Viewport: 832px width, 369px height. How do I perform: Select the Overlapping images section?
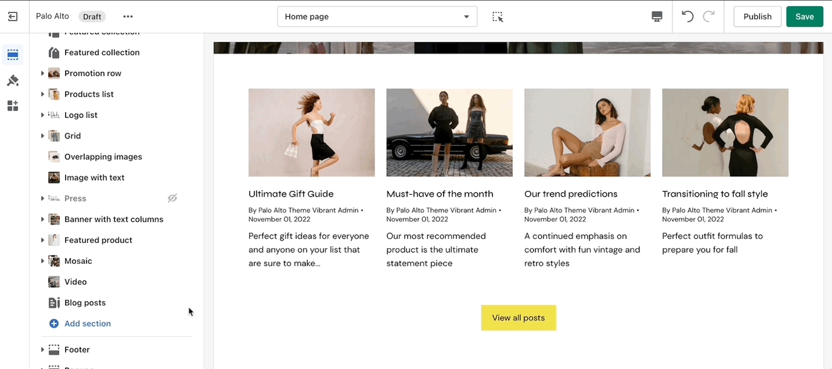(103, 157)
